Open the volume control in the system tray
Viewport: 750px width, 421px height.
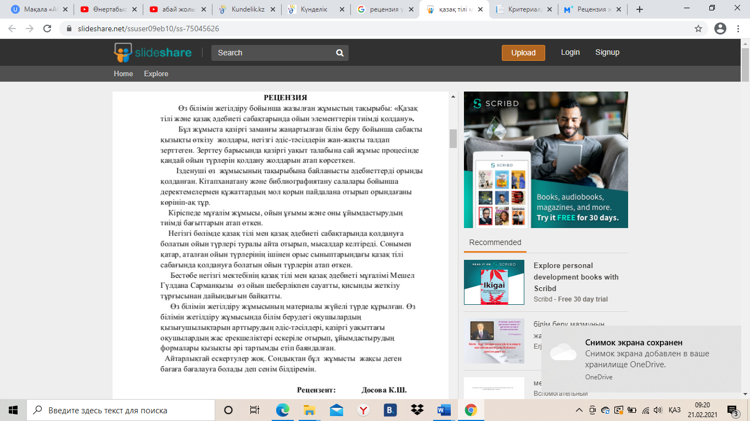coord(659,410)
